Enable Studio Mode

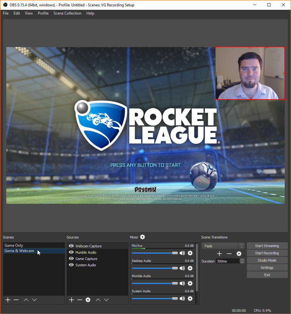click(267, 260)
